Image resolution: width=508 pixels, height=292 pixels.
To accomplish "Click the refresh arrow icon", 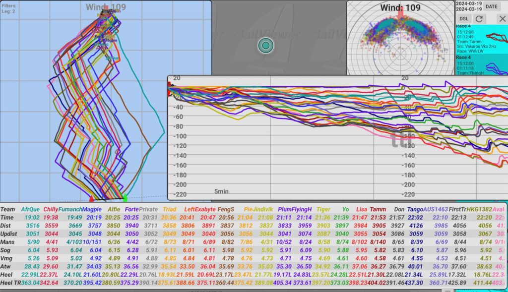I will pos(479,19).
